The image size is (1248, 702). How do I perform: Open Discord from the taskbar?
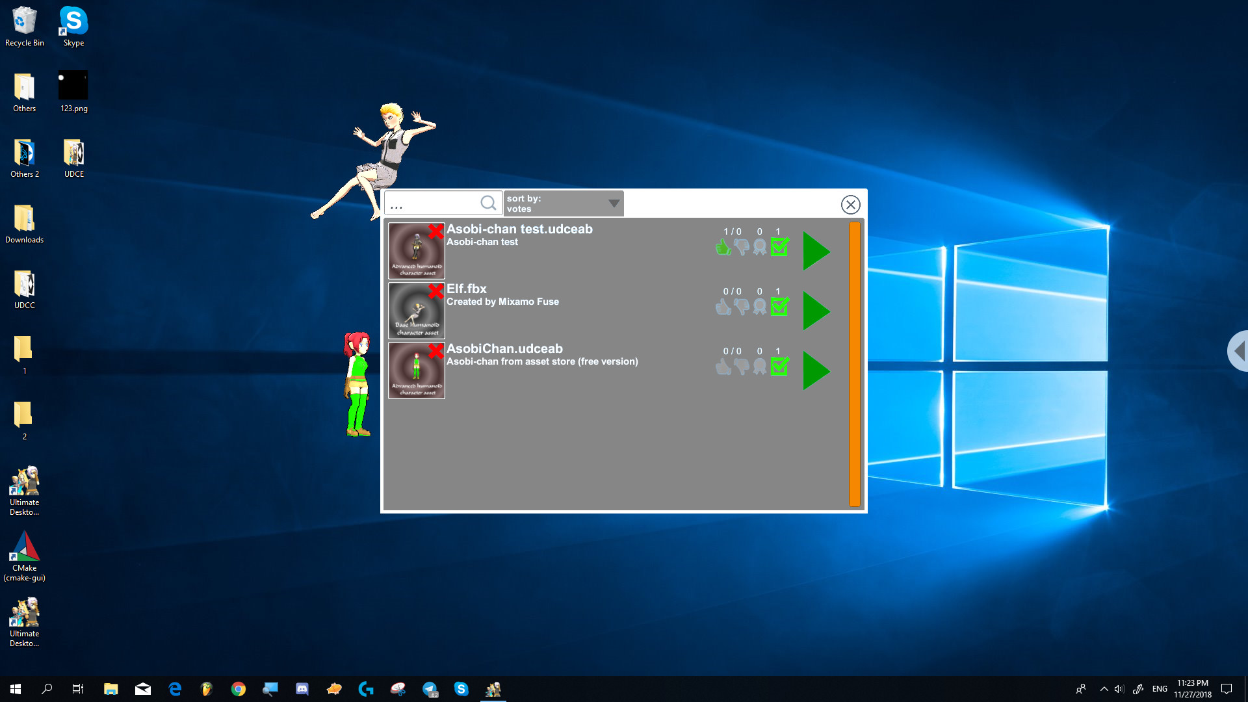tap(302, 688)
